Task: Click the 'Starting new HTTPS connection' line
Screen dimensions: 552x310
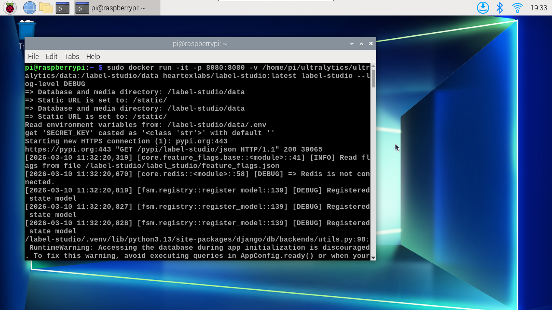Action: pos(126,141)
